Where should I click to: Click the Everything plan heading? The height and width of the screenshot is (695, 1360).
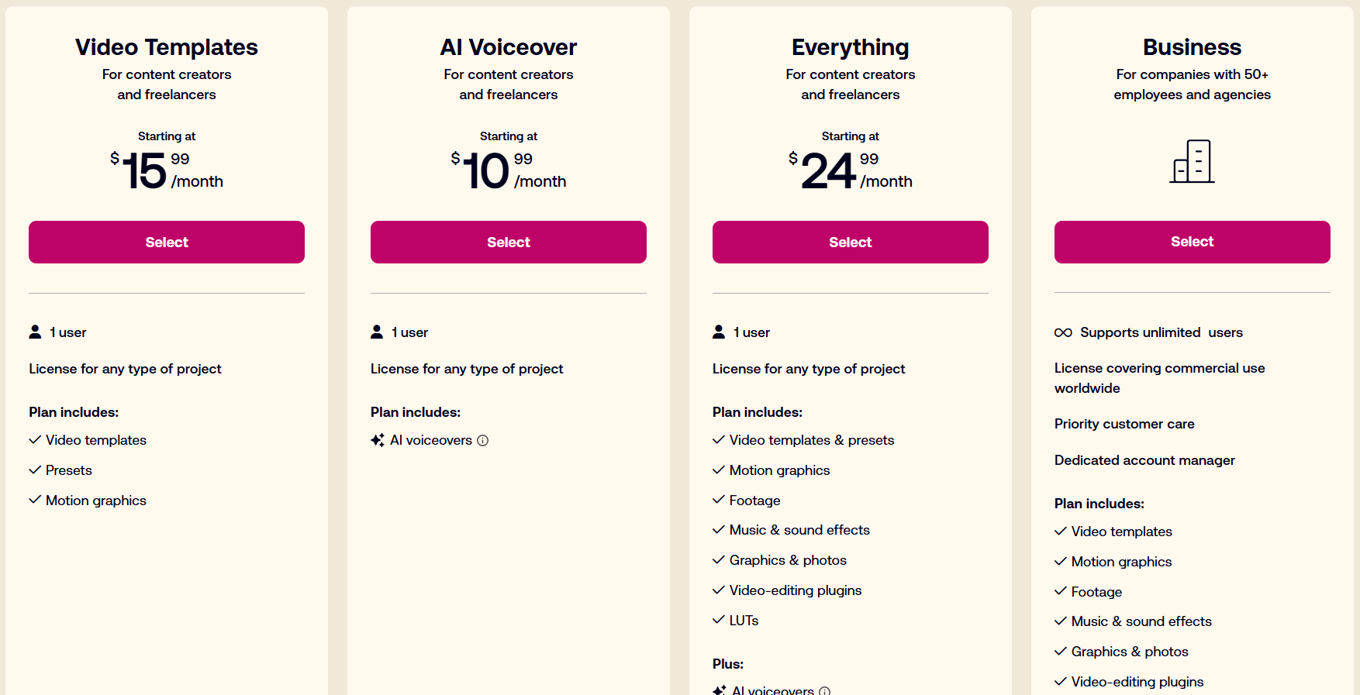pos(851,47)
